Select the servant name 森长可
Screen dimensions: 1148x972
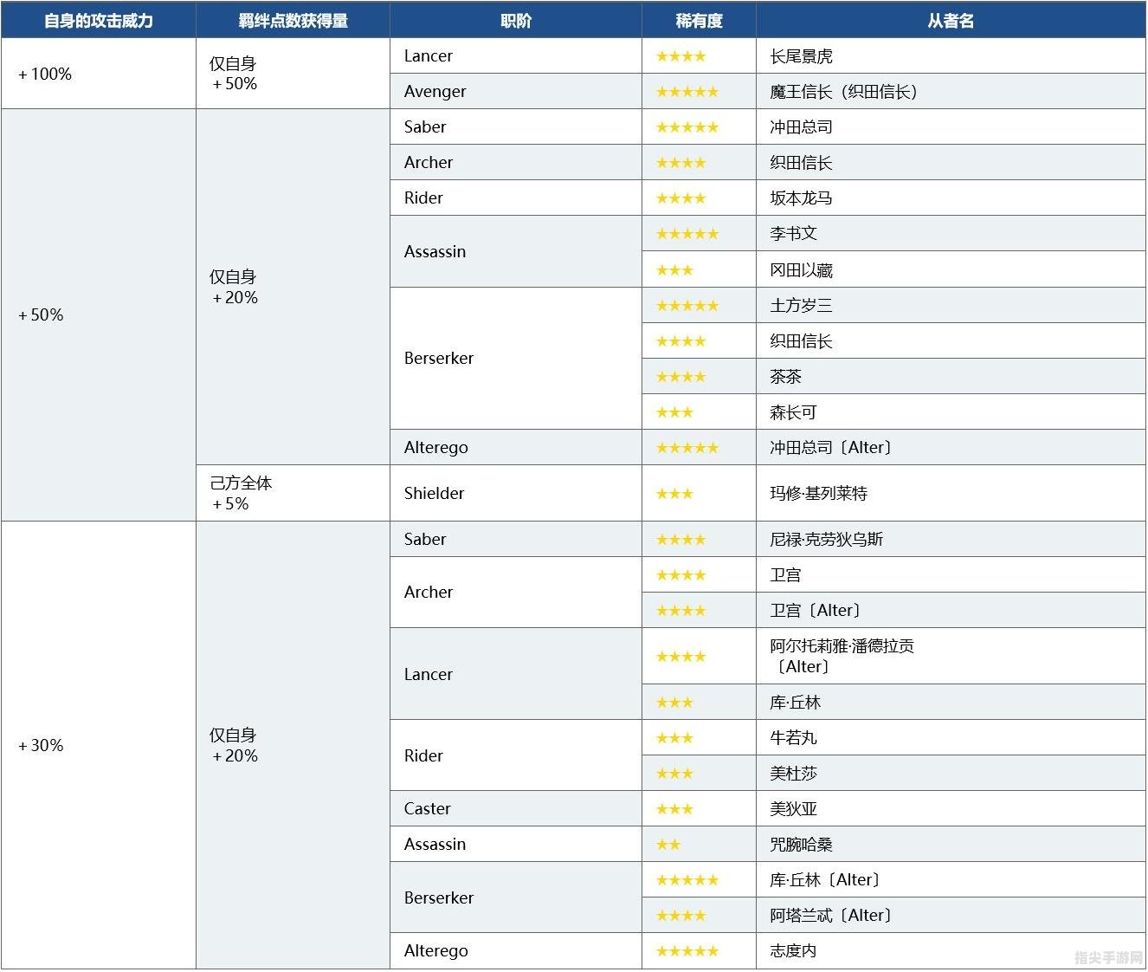pos(793,412)
